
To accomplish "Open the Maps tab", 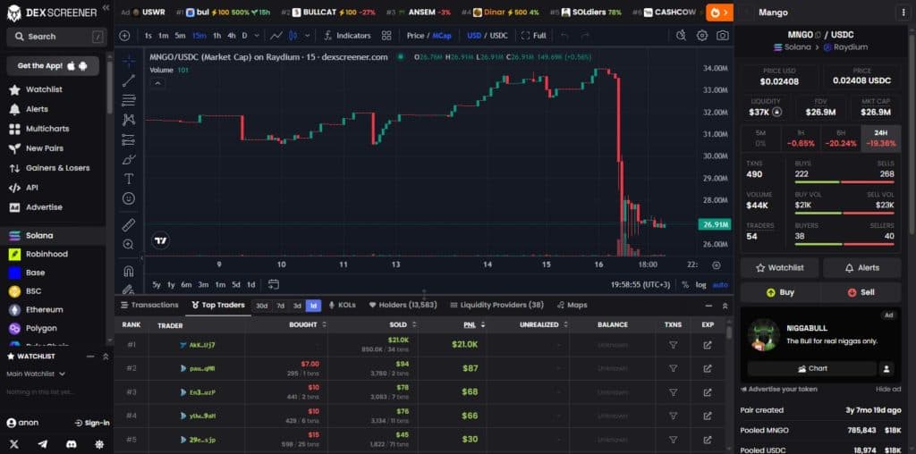I will click(x=572, y=305).
